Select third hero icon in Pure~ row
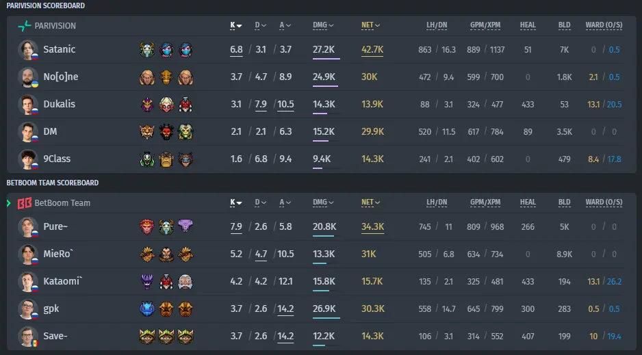Viewport: 642px width, 355px height. point(185,226)
